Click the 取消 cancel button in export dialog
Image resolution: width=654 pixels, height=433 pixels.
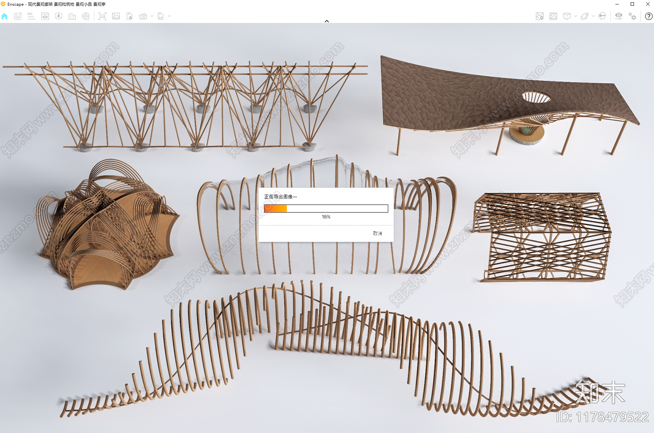point(377,233)
